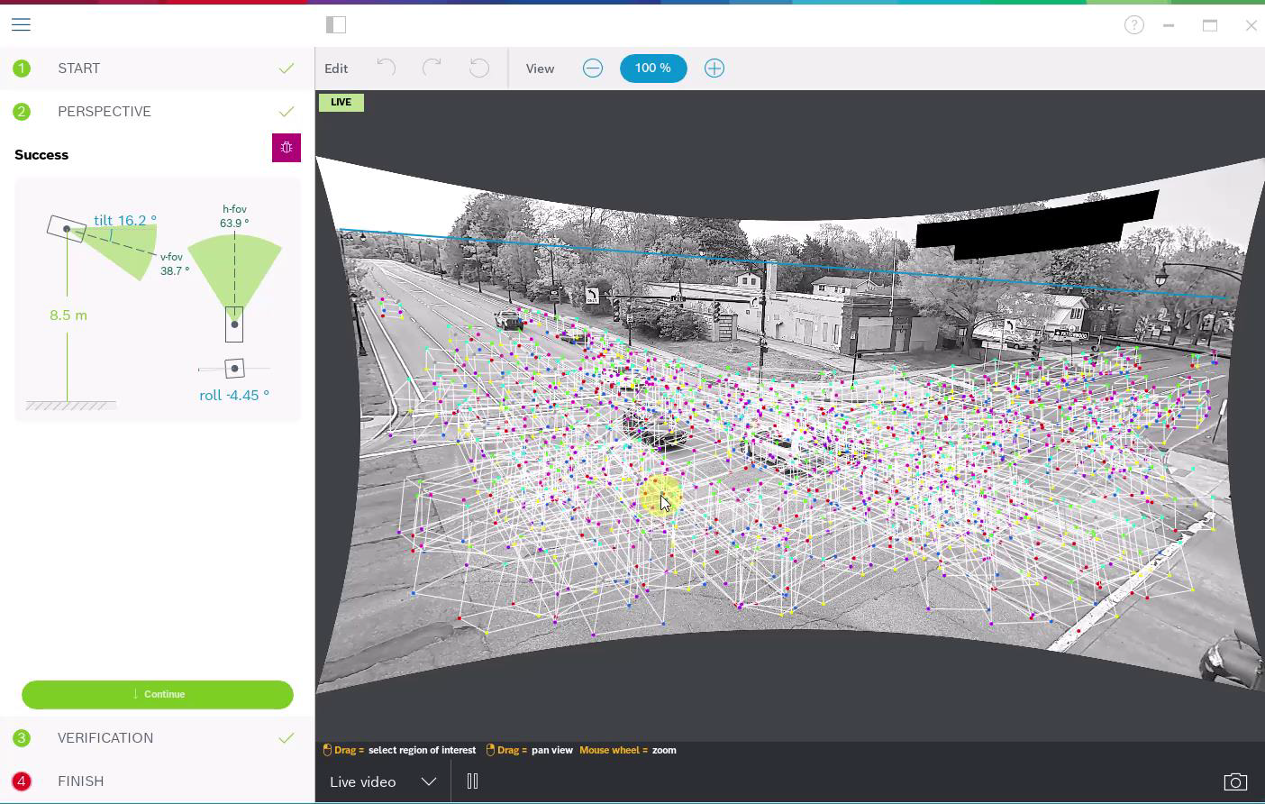
Task: Pause the live video
Action: tap(472, 781)
